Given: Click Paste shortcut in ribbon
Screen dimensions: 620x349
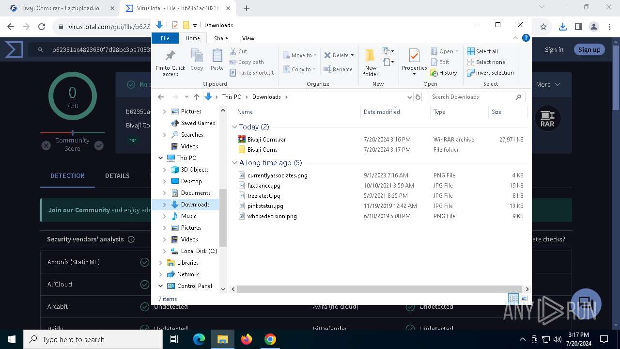Looking at the screenshot, I should pos(252,73).
